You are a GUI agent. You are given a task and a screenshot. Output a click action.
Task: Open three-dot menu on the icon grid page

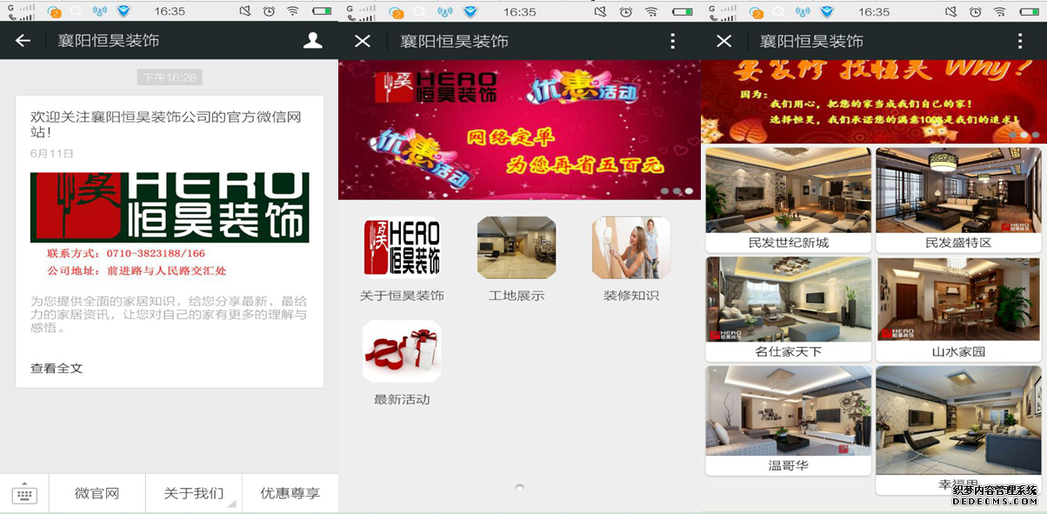pyautogui.click(x=672, y=41)
